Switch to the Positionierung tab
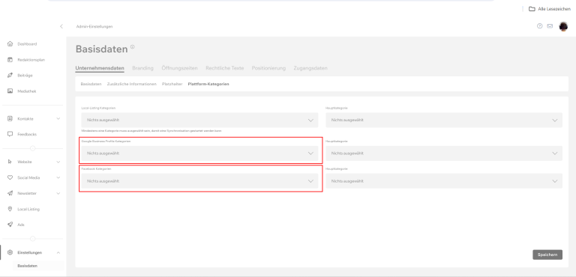The width and height of the screenshot is (576, 277). (x=269, y=68)
